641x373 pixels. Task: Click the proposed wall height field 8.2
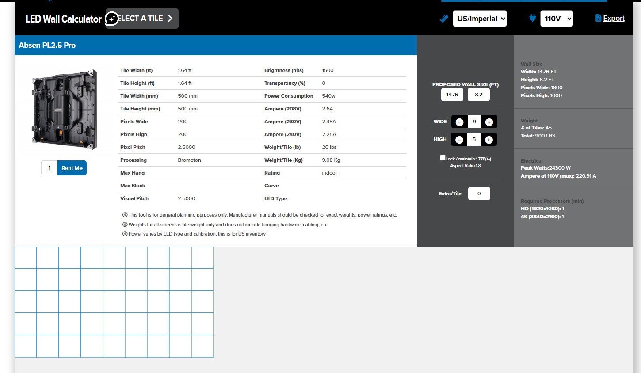point(479,95)
